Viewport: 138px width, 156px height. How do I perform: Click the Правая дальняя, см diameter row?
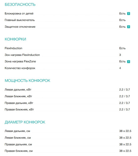pyautogui.click(x=68, y=144)
